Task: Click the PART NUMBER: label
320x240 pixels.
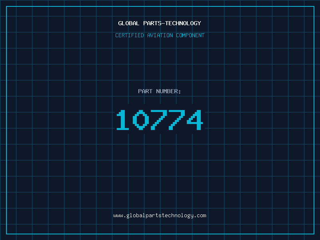Action: [160, 91]
